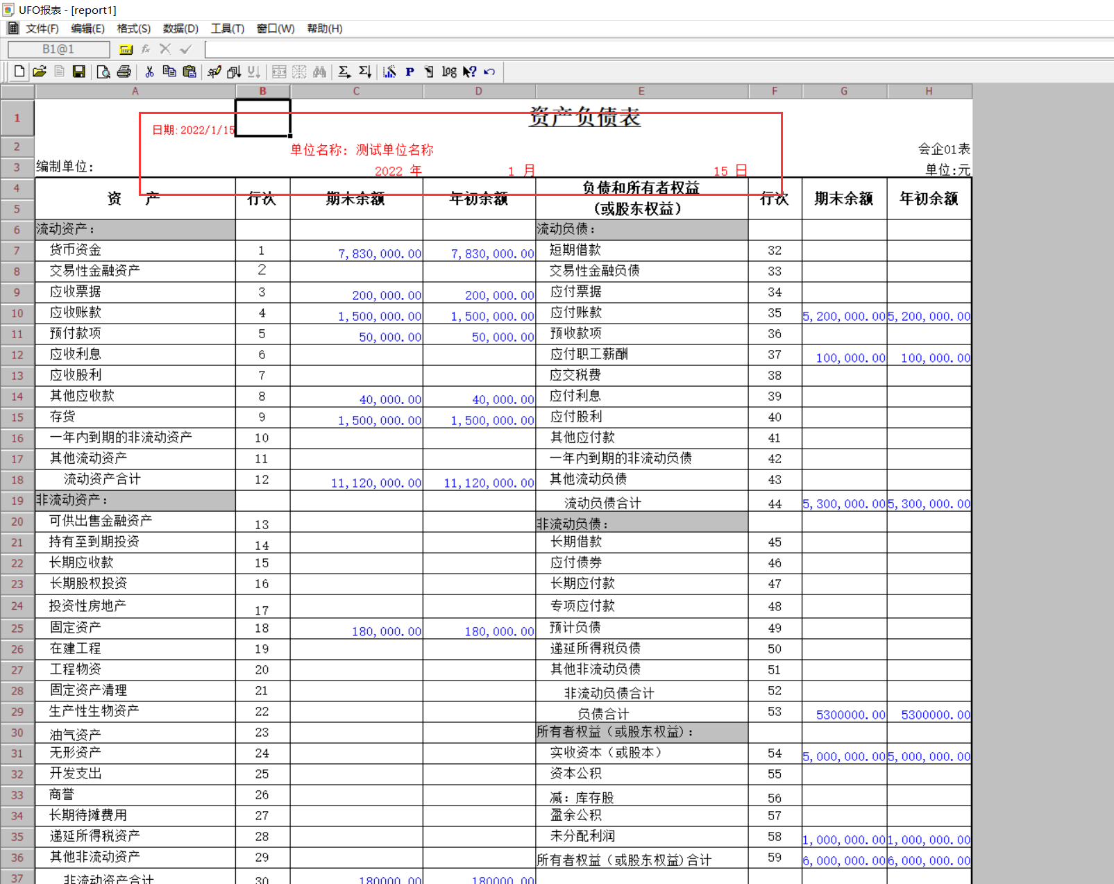Confirm entry with the checkmark icon
The height and width of the screenshot is (884, 1114).
pos(185,49)
